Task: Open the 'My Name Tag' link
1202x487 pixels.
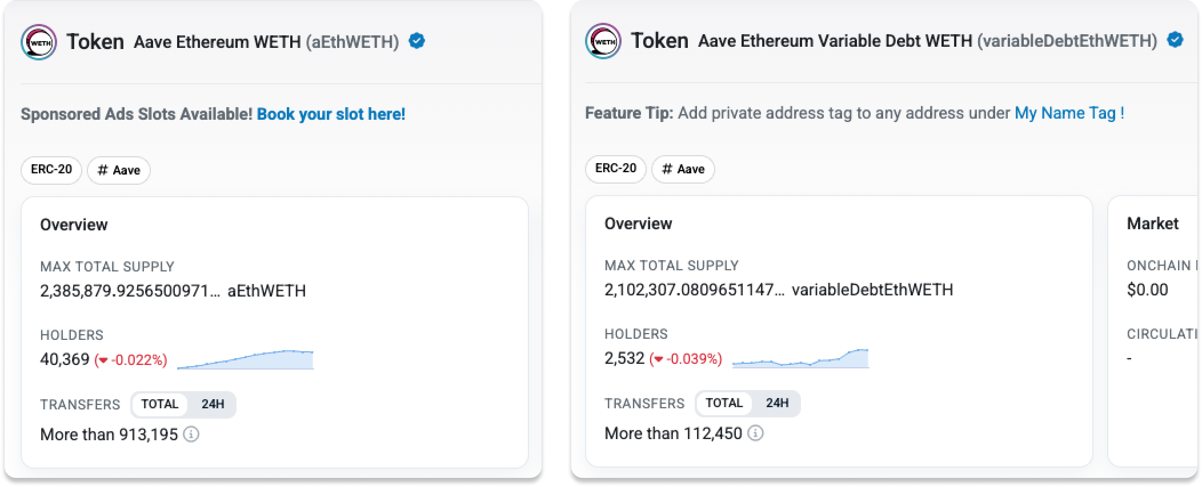Action: pyautogui.click(x=1065, y=113)
